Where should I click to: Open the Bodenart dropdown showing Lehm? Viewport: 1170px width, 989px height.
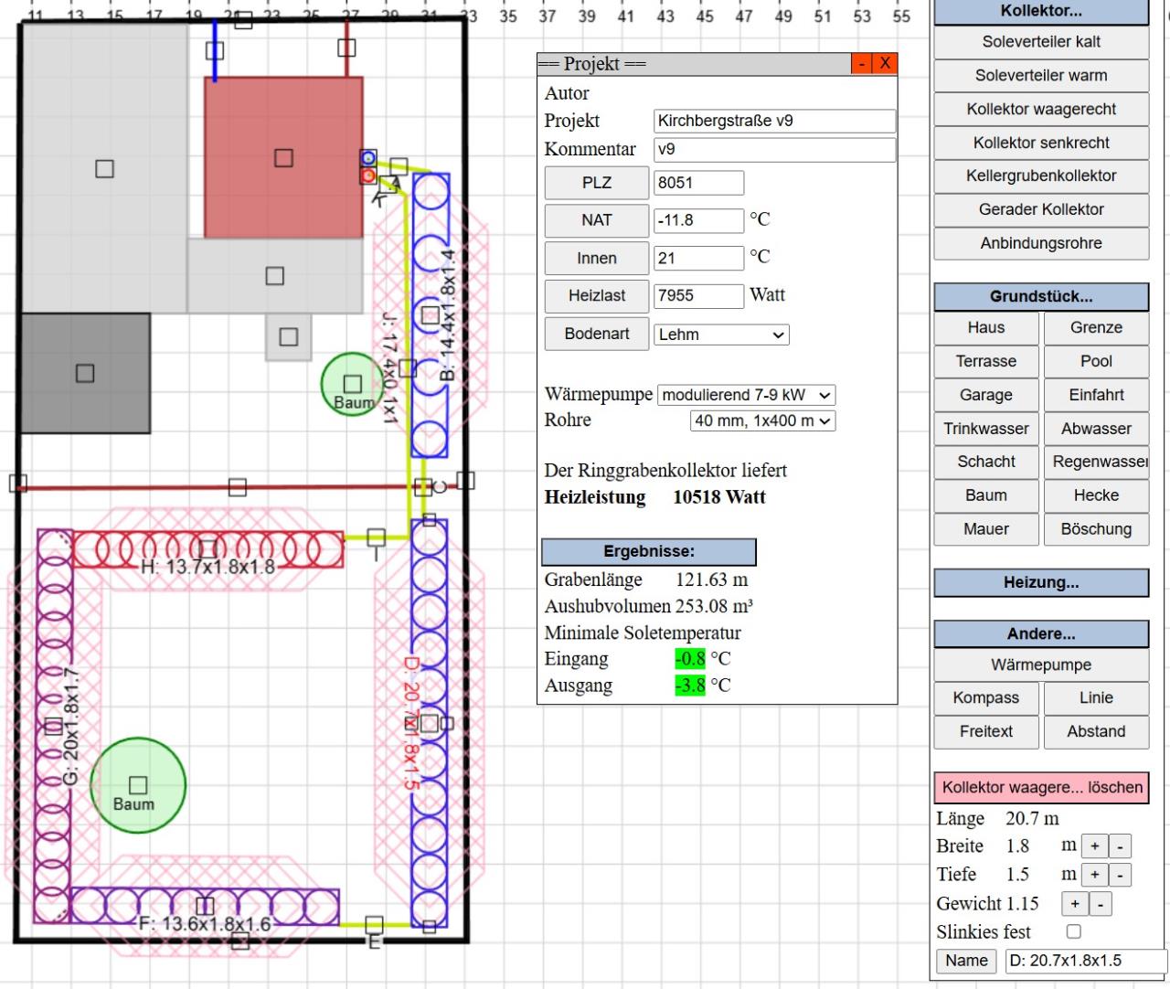pos(721,335)
